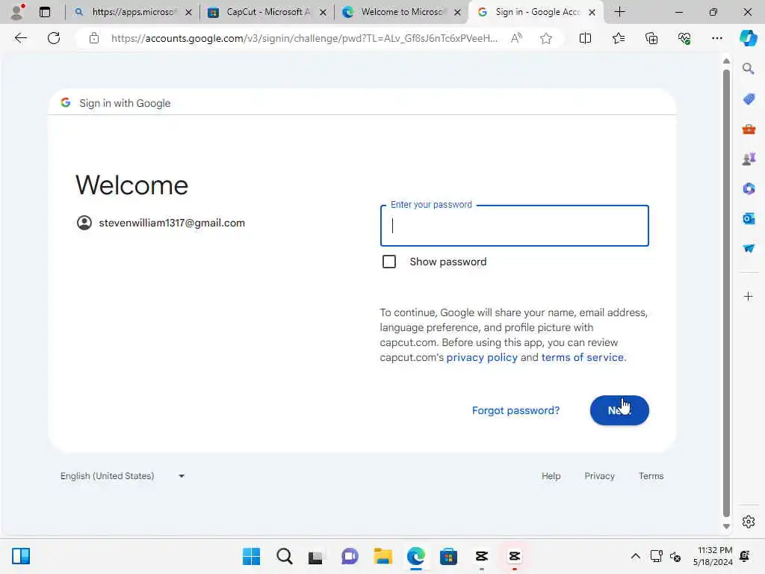Open the Copilot sidebar icon

pyautogui.click(x=748, y=38)
